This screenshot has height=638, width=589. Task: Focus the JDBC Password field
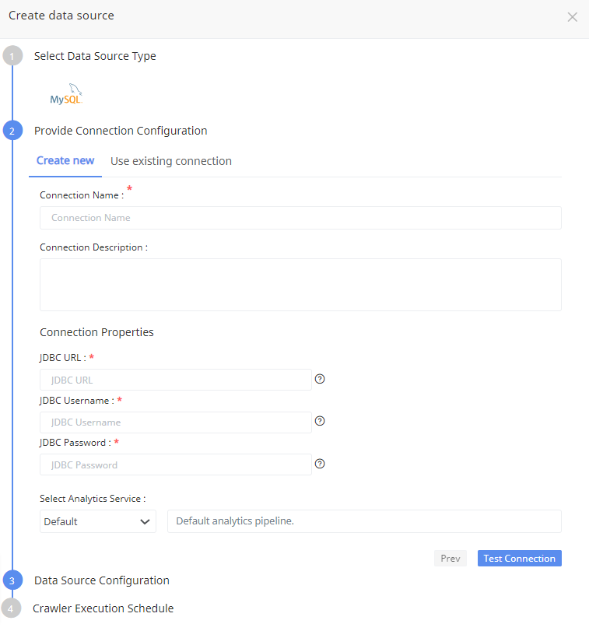click(x=176, y=464)
